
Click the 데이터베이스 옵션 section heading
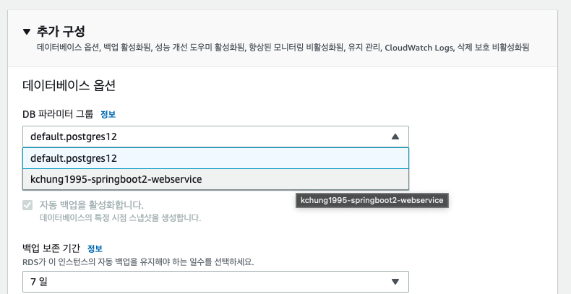pos(69,86)
